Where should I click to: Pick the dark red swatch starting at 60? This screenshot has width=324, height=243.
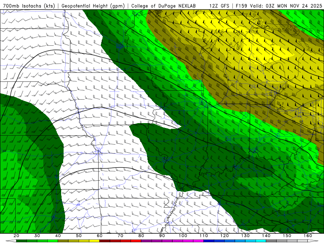pos(105,241)
